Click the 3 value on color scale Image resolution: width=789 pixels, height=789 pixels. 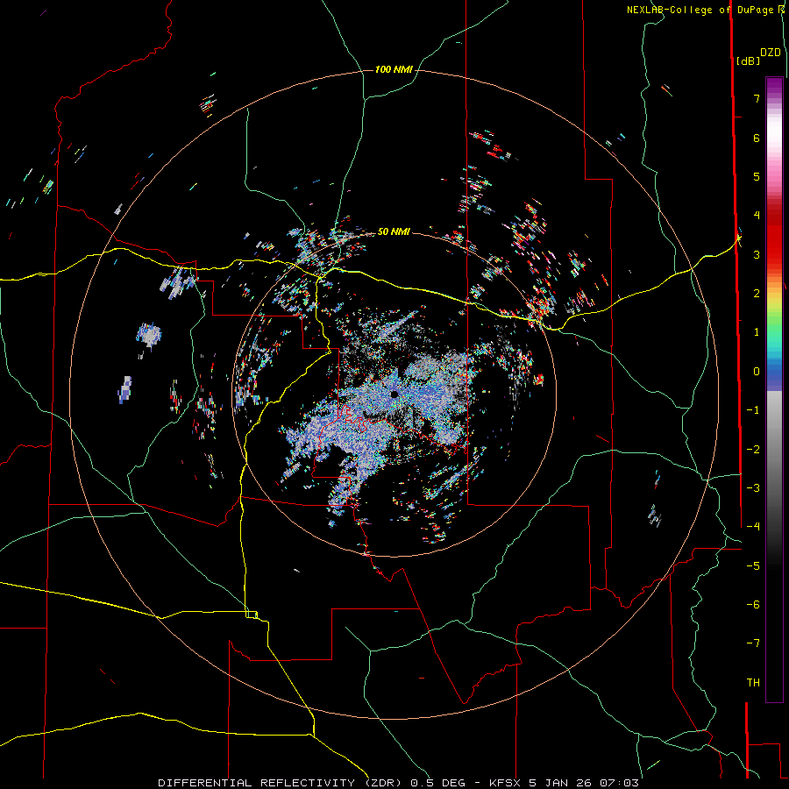pyautogui.click(x=757, y=254)
